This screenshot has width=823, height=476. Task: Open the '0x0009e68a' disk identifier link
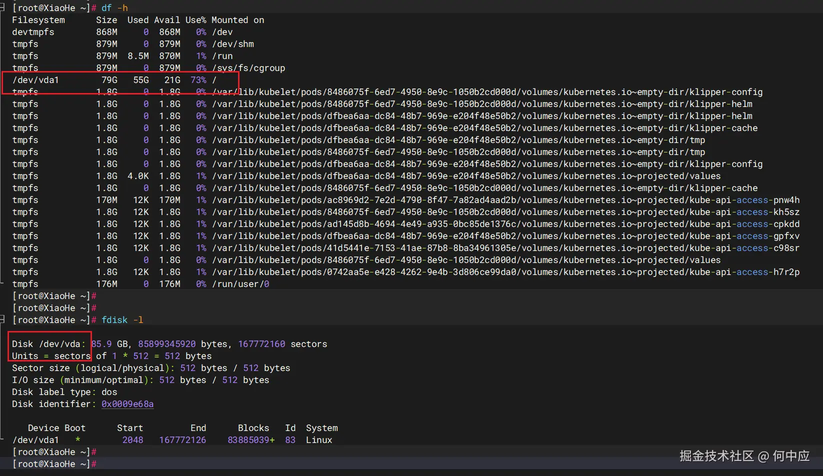click(x=127, y=404)
